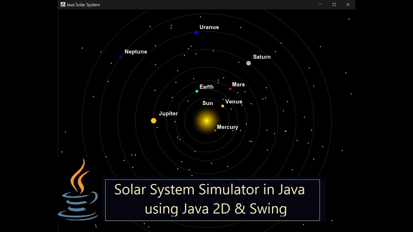
Task: Click the Venus planet dot
Action: [223, 106]
